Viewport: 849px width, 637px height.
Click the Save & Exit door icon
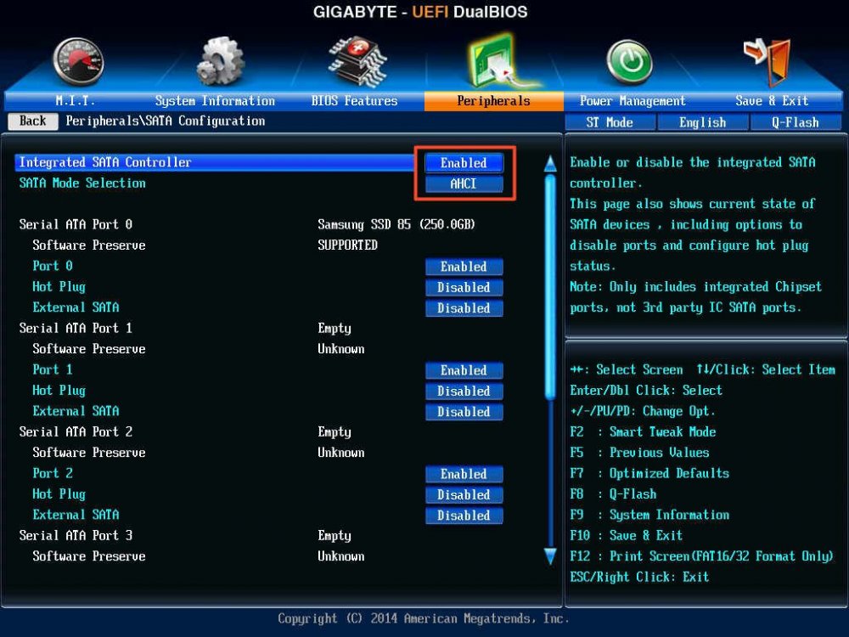coord(767,60)
